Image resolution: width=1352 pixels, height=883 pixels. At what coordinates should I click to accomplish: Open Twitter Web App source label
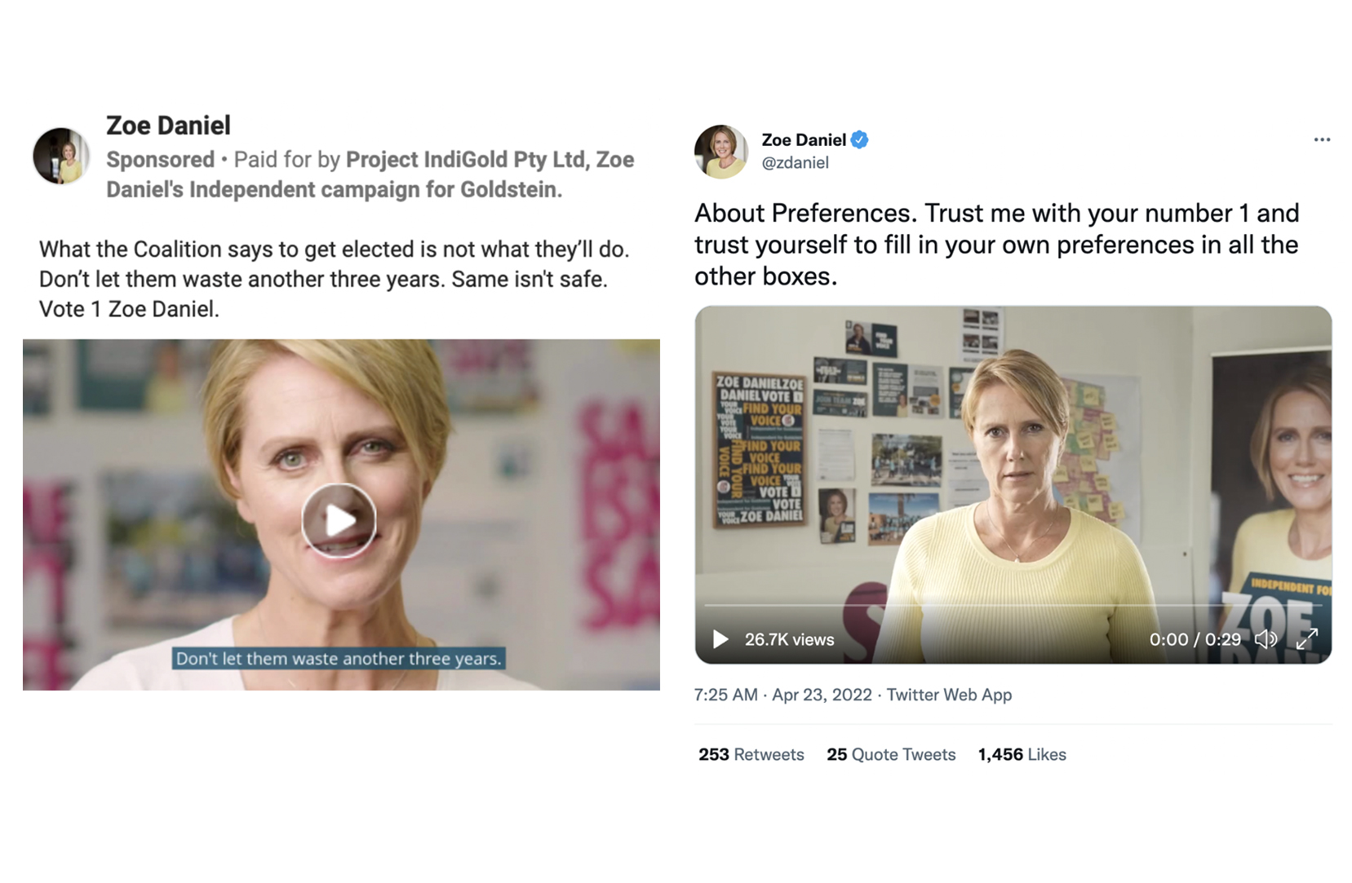[x=949, y=695]
